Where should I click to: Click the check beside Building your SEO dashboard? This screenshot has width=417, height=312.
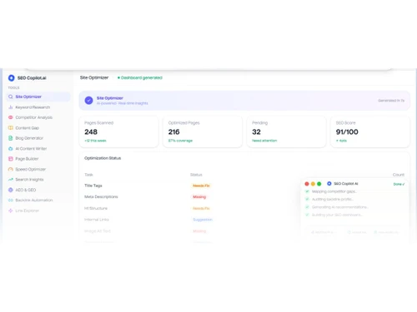(x=307, y=215)
